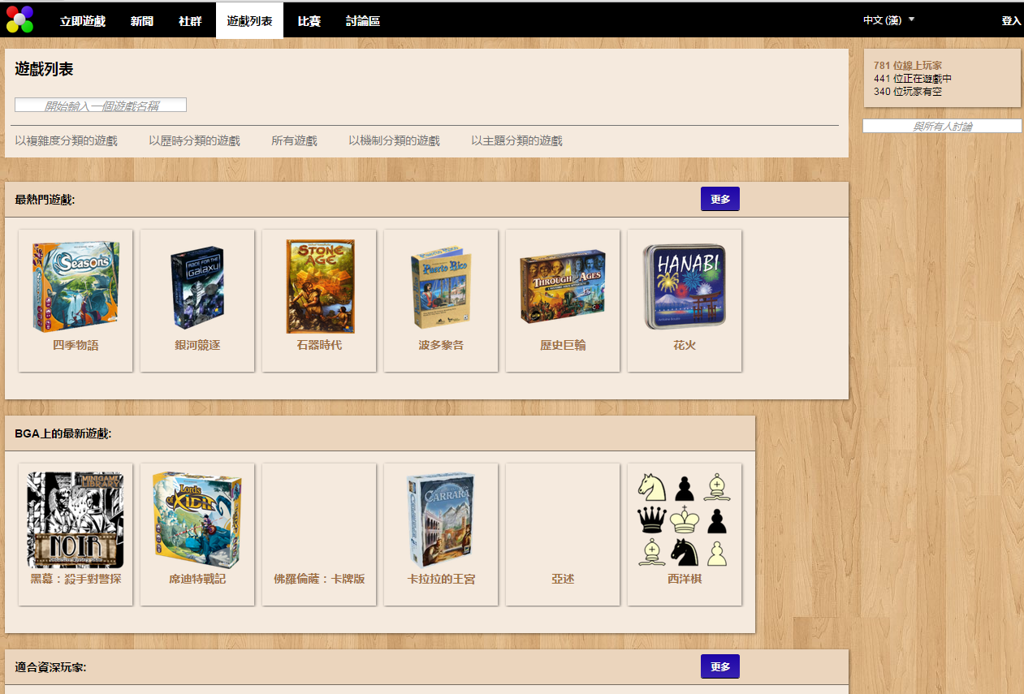
Task: Open the Seasons game box cover
Action: [76, 287]
